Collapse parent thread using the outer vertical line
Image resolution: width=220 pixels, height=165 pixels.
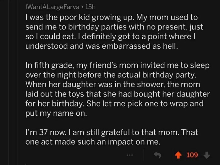click(9, 82)
